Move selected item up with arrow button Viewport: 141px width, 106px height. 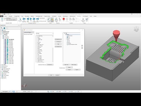point(82,46)
